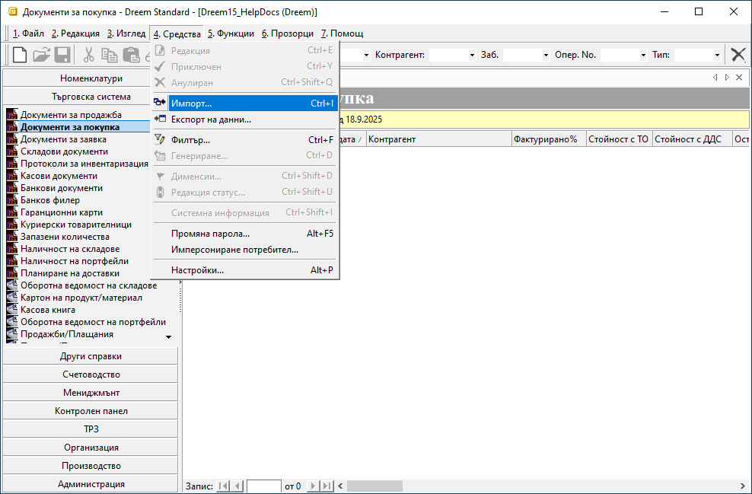The height and width of the screenshot is (494, 752).
Task: Click the Cut scissors toolbar icon
Action: 89,55
